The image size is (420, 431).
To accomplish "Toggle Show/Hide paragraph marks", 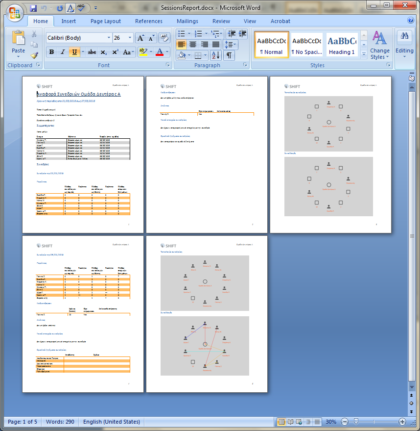I will coord(229,55).
